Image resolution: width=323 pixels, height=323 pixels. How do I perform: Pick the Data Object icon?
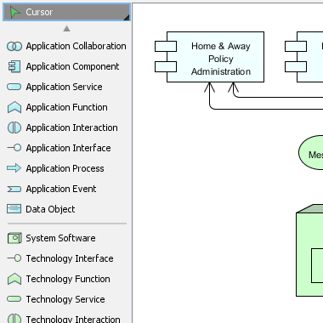[14, 209]
